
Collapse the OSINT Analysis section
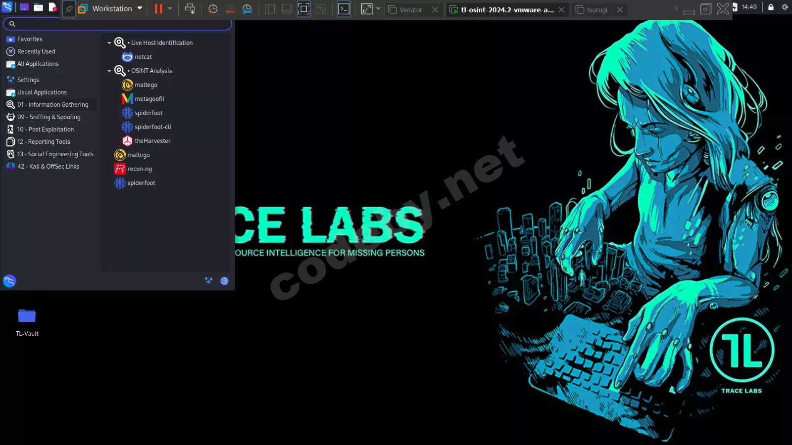pos(109,71)
